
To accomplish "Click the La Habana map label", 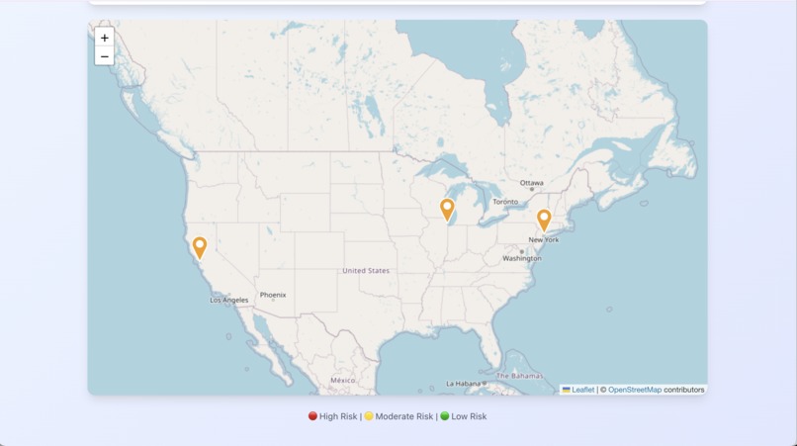I will pos(463,384).
